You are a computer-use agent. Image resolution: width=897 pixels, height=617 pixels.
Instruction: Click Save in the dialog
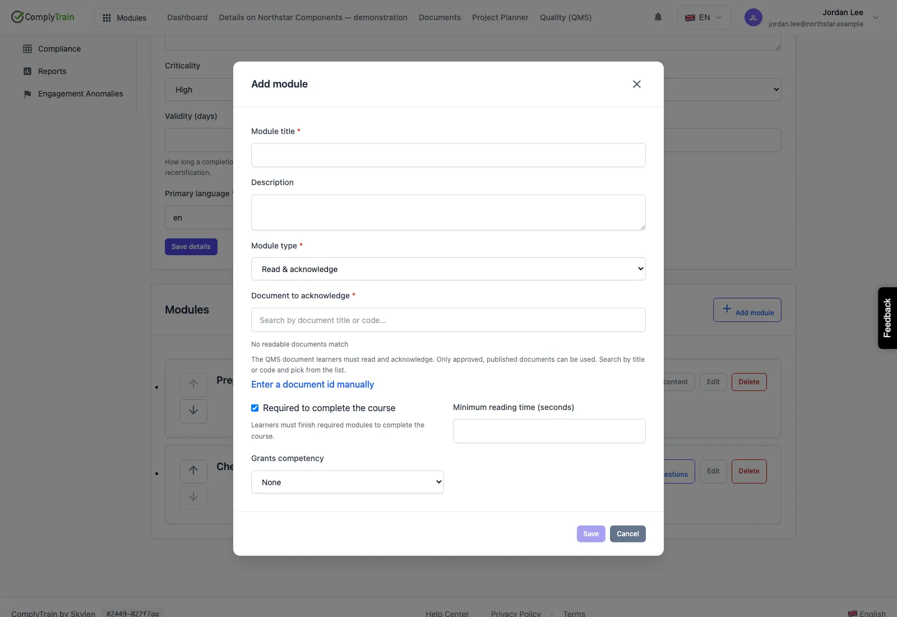point(591,534)
